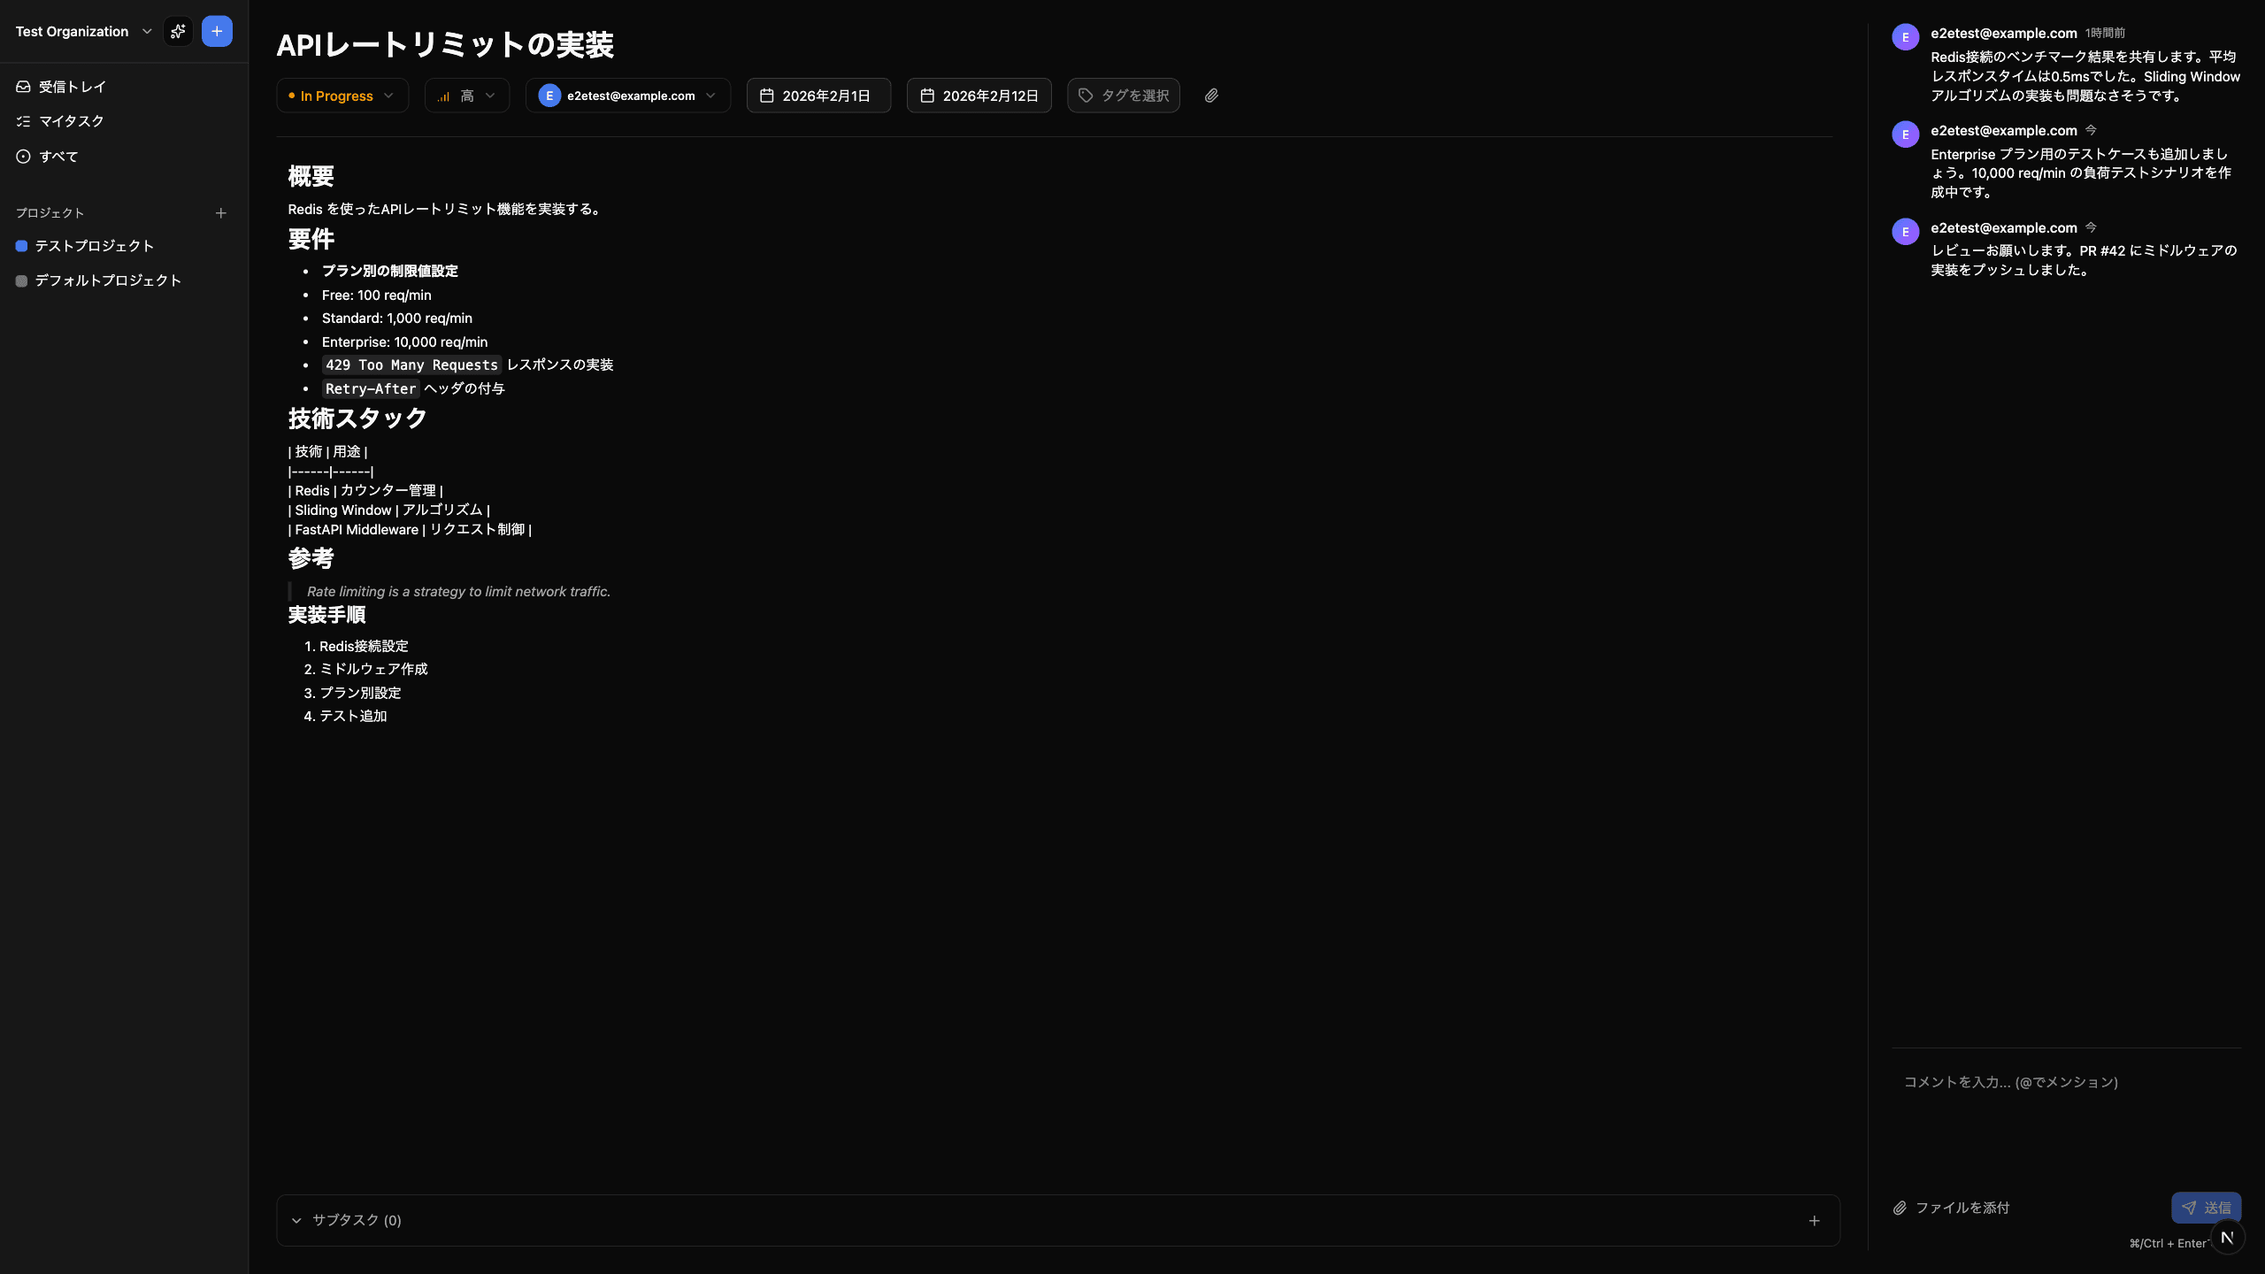Click the AI sparkle icon button
This screenshot has height=1274, width=2265.
(x=178, y=32)
